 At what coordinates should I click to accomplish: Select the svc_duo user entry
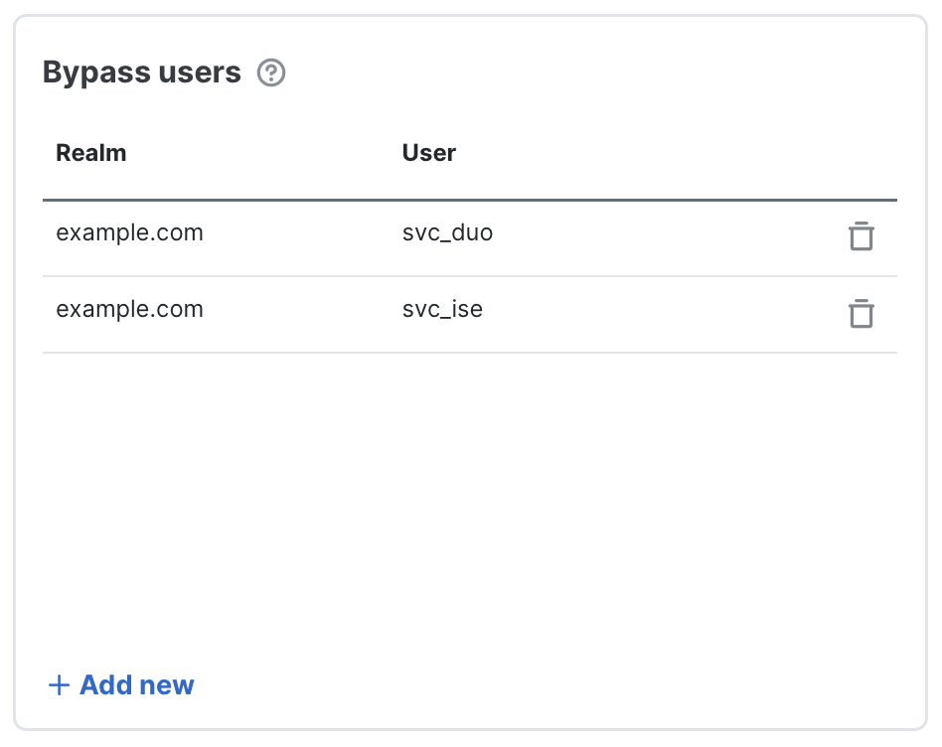pyautogui.click(x=447, y=232)
